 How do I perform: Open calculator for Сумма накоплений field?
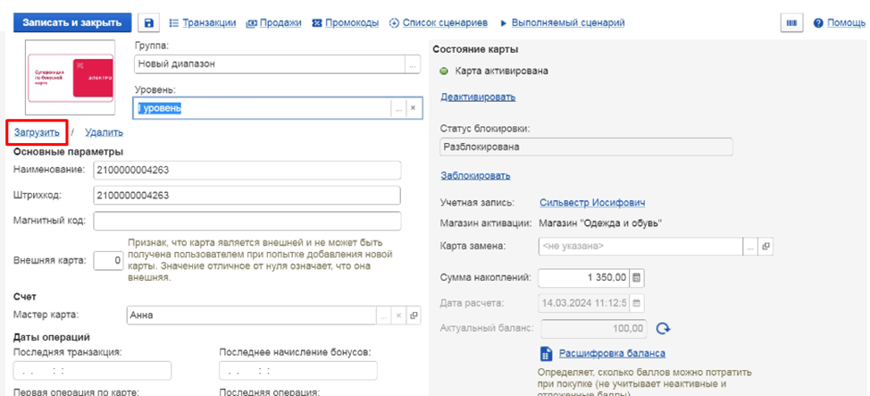pos(637,276)
